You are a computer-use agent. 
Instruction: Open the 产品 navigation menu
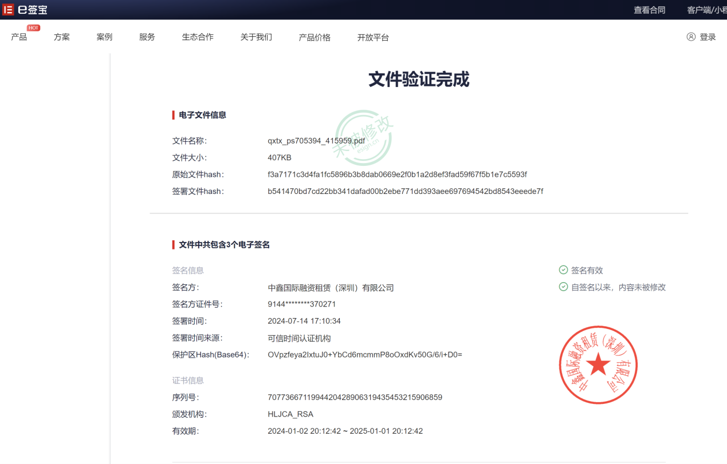(19, 37)
